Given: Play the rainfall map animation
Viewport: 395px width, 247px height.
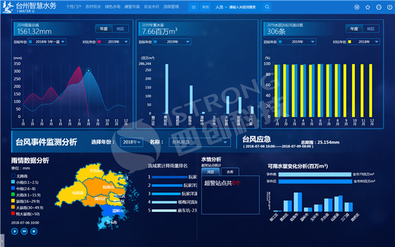Looking at the screenshot, I should coord(14,231).
